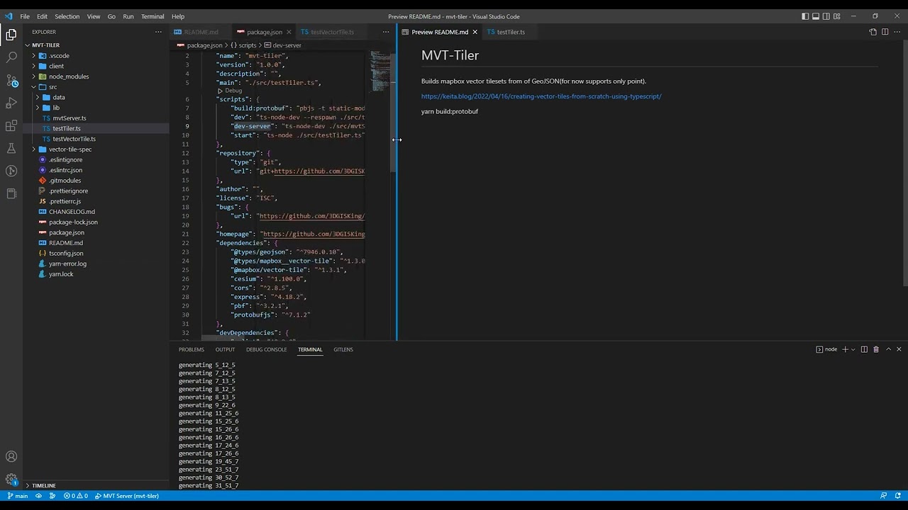This screenshot has height=510, width=908.
Task: Open the Selection menu
Action: tap(67, 16)
